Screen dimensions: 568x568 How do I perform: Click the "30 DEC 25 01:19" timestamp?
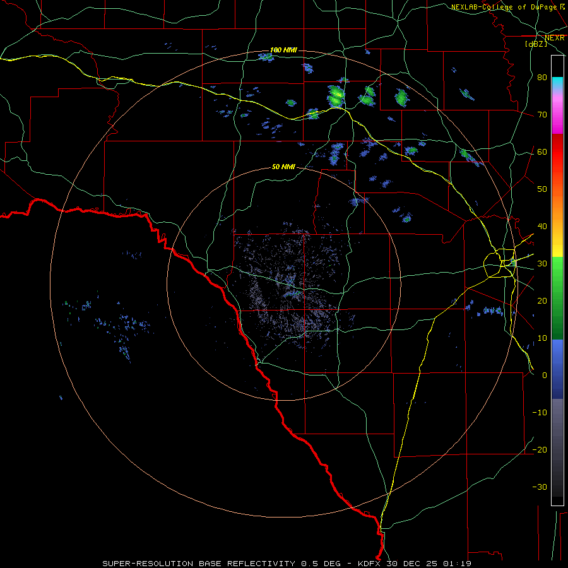(x=429, y=564)
